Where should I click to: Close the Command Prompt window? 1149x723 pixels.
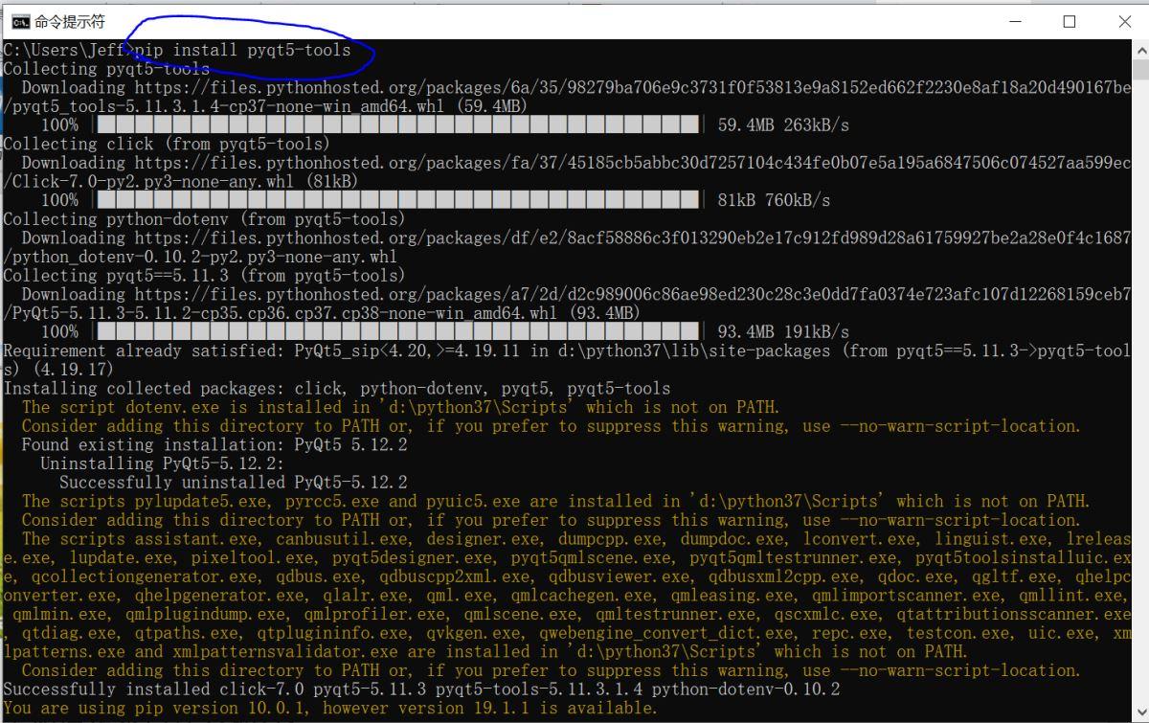coord(1124,21)
